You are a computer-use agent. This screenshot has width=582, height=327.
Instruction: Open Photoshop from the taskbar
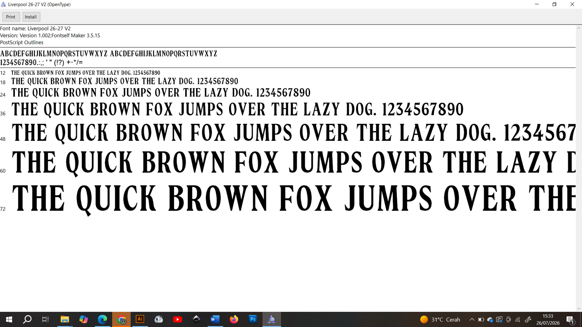(x=253, y=319)
